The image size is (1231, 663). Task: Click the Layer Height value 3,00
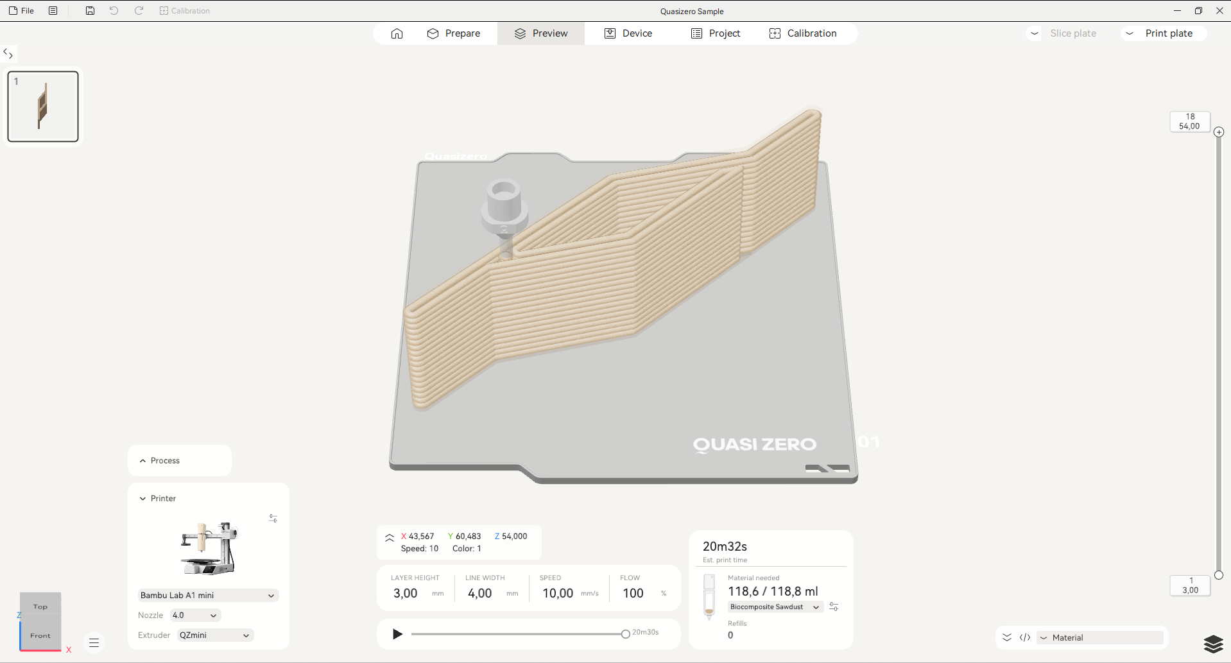(406, 594)
